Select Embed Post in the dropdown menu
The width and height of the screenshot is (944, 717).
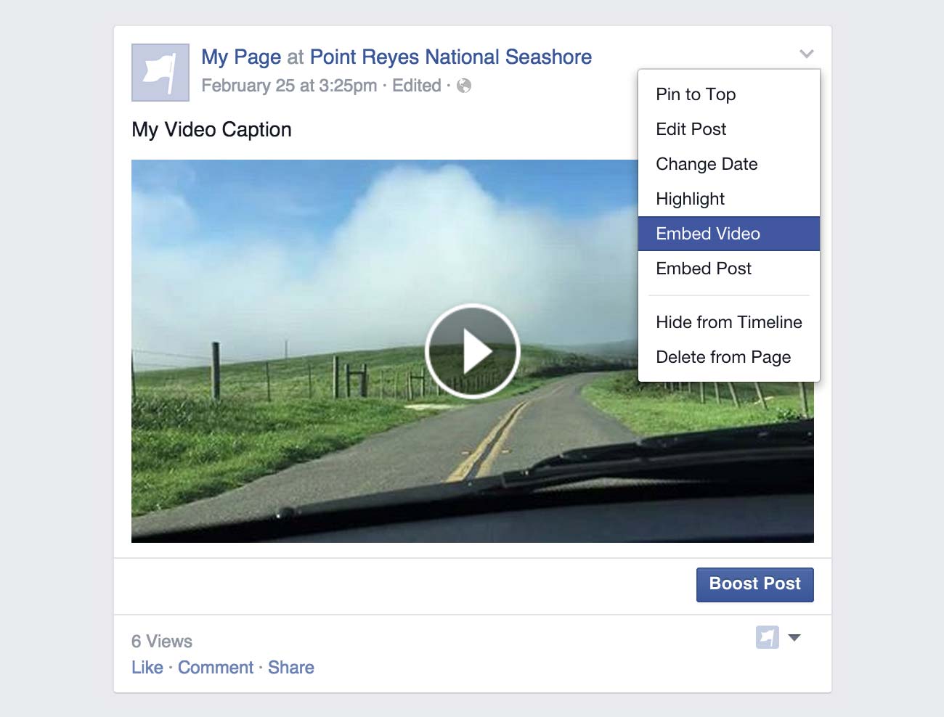click(703, 269)
